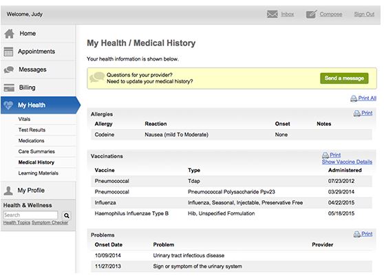
Task: Open the Appointments calendar icon
Action: pyautogui.click(x=8, y=52)
